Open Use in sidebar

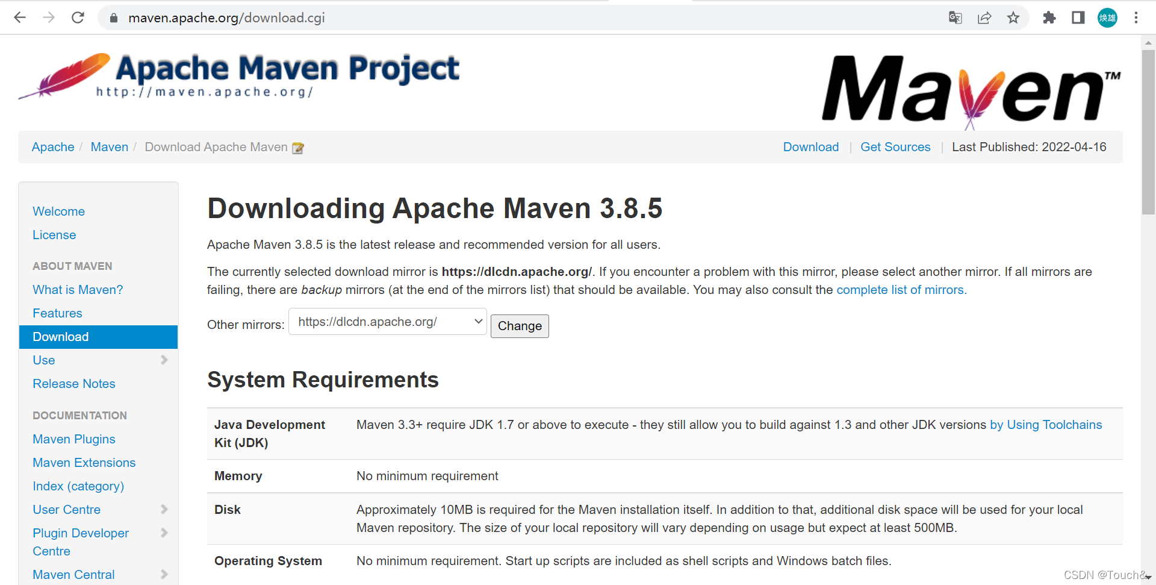coord(44,360)
